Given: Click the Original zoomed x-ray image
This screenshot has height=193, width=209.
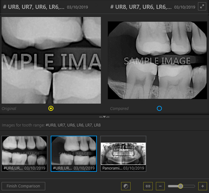Looking at the screenshot, I should 51,60.
